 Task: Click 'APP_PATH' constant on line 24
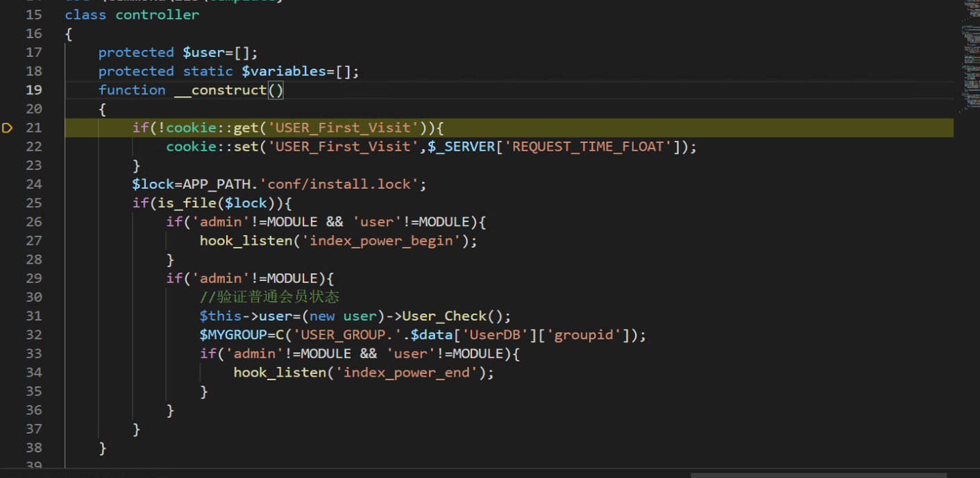(x=217, y=184)
